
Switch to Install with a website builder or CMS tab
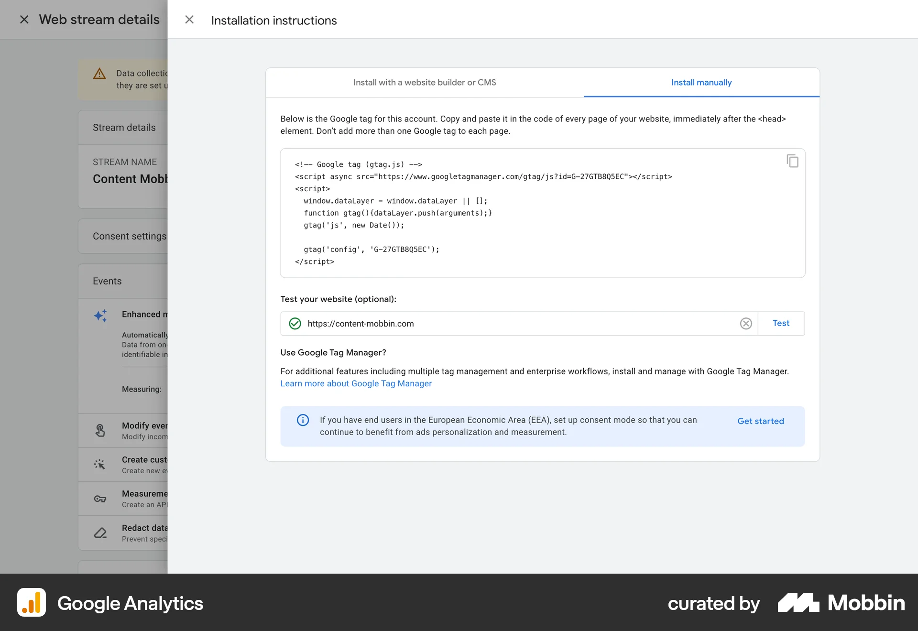[x=425, y=82]
